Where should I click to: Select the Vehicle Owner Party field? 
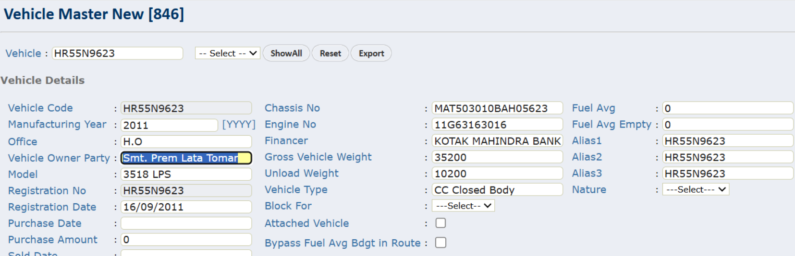pos(186,158)
